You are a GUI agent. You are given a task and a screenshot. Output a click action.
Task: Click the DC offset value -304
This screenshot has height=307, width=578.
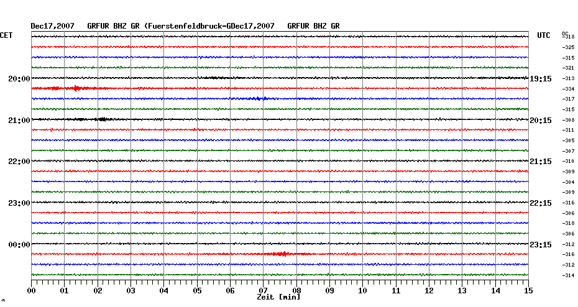568,182
